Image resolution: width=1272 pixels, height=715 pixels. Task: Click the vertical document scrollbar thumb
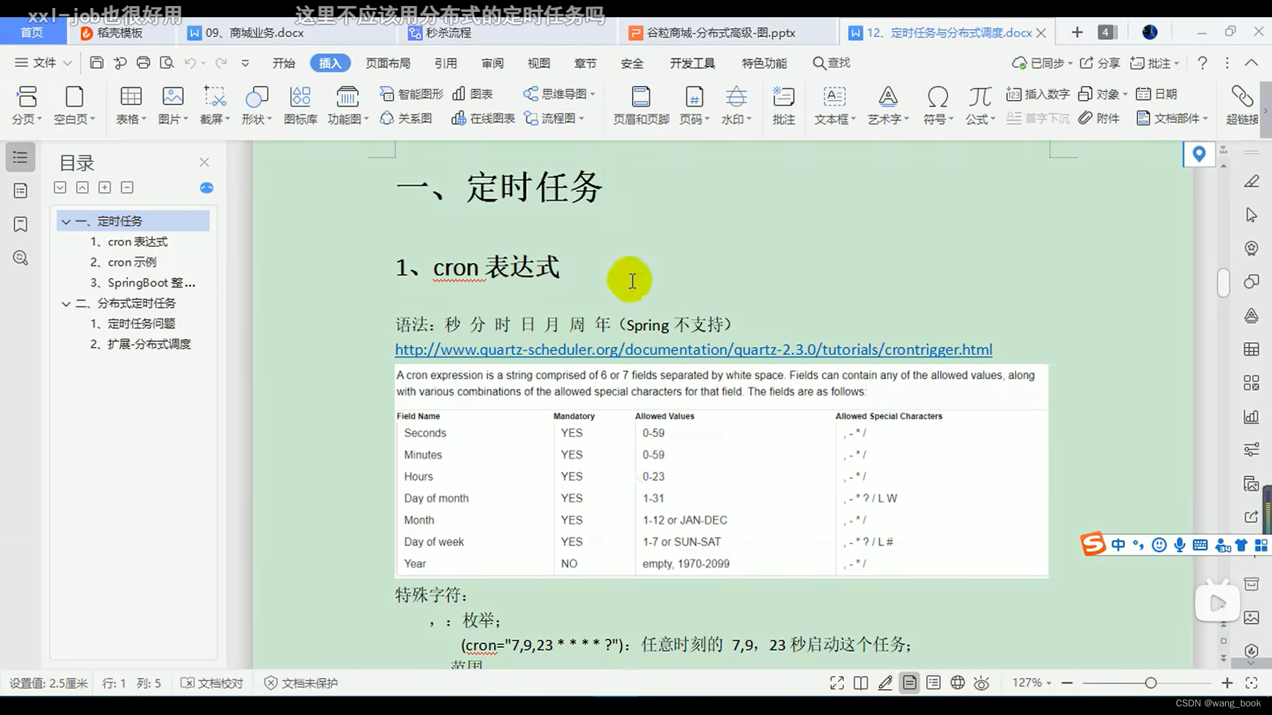click(1224, 283)
